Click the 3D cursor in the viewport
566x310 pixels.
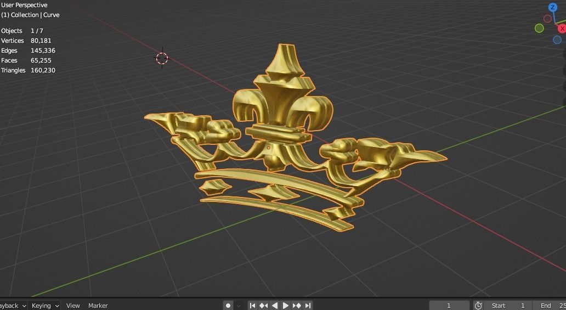[x=162, y=58]
